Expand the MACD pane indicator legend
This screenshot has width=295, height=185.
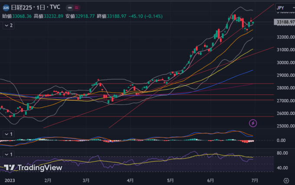pyautogui.click(x=8, y=134)
